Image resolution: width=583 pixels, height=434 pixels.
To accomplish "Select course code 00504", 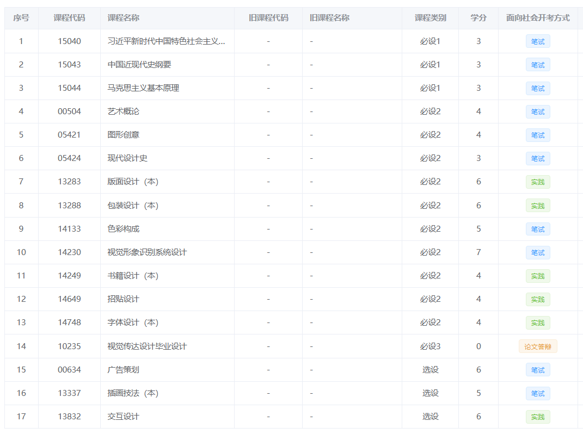I will click(x=69, y=111).
